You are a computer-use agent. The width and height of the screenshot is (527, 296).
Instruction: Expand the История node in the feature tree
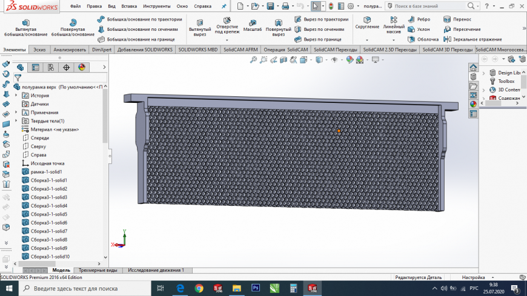[x=16, y=96]
